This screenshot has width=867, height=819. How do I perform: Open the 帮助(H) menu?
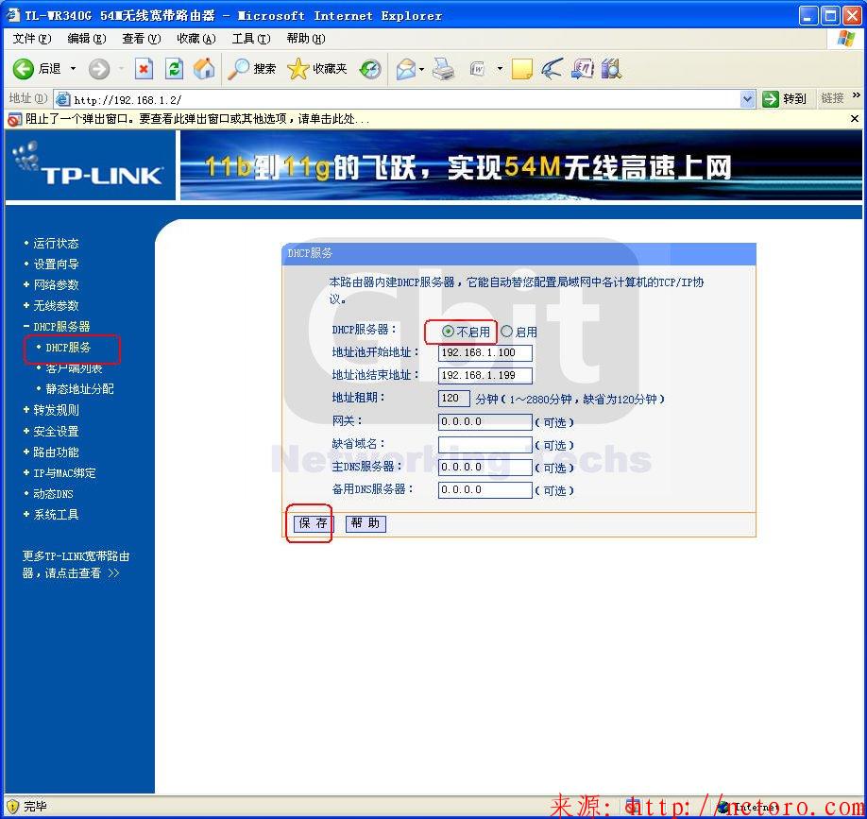pos(306,39)
